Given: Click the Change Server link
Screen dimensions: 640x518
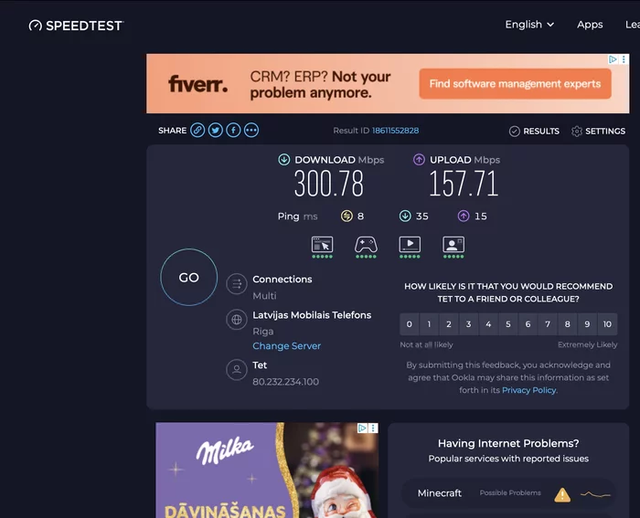Looking at the screenshot, I should pos(286,346).
